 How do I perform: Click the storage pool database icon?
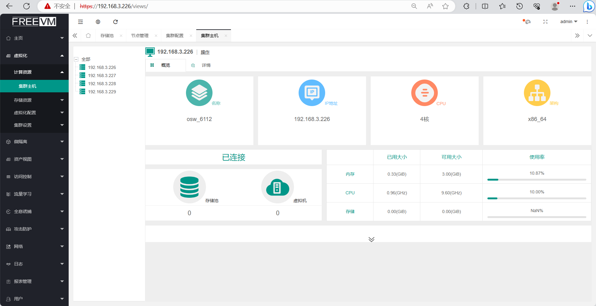pos(189,187)
